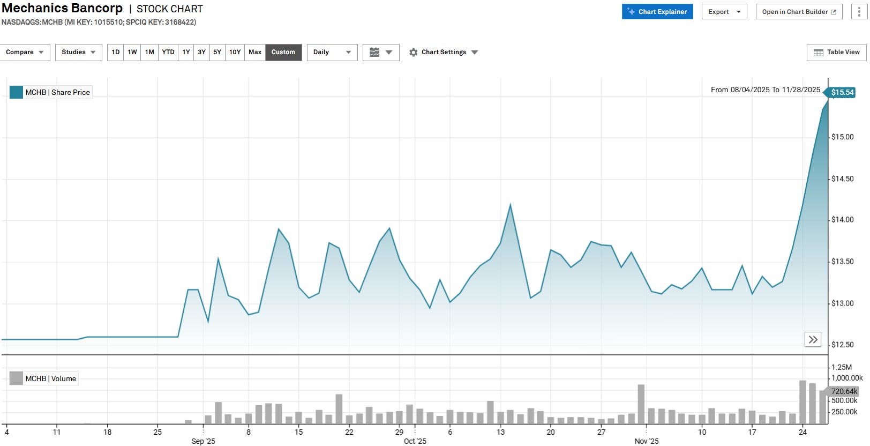Click the double-chevron scroll-to-latest button

click(813, 339)
